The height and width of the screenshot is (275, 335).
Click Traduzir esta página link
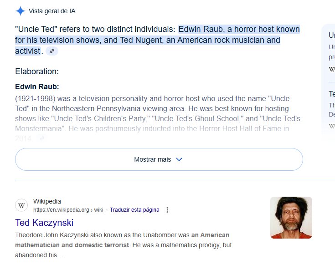tap(134, 210)
